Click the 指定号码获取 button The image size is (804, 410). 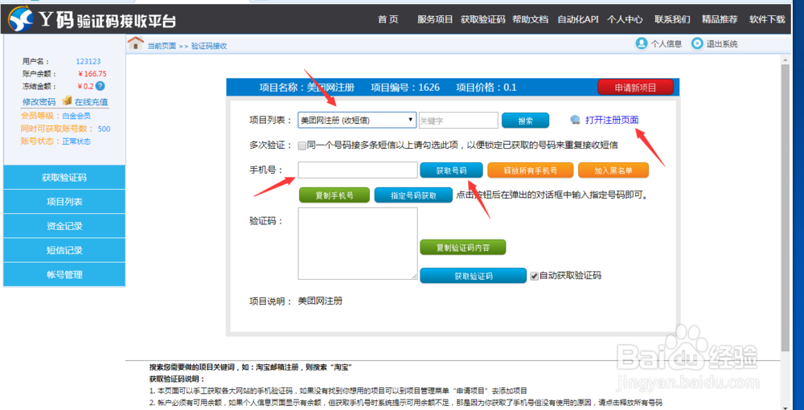(413, 195)
